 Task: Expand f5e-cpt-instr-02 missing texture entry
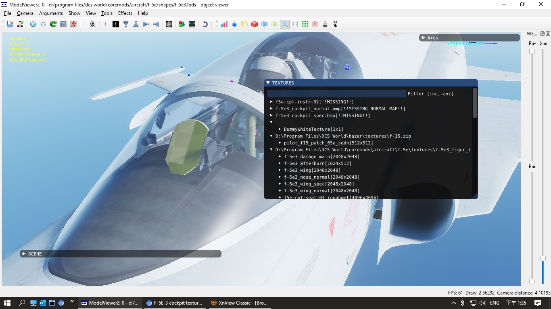coord(271,102)
